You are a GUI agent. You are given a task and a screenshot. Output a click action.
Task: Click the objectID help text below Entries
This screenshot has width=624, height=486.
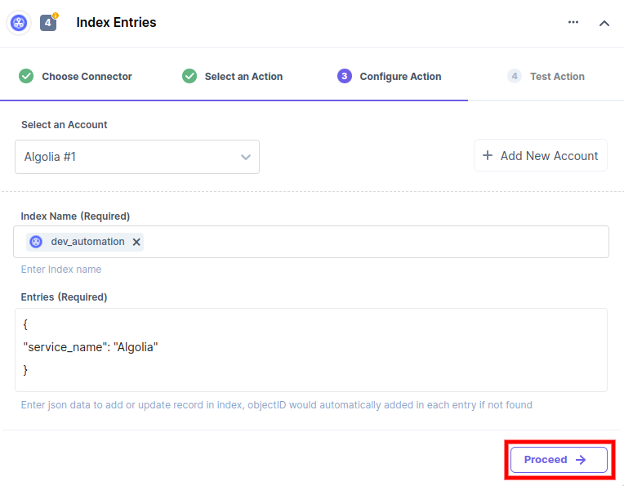pos(277,405)
